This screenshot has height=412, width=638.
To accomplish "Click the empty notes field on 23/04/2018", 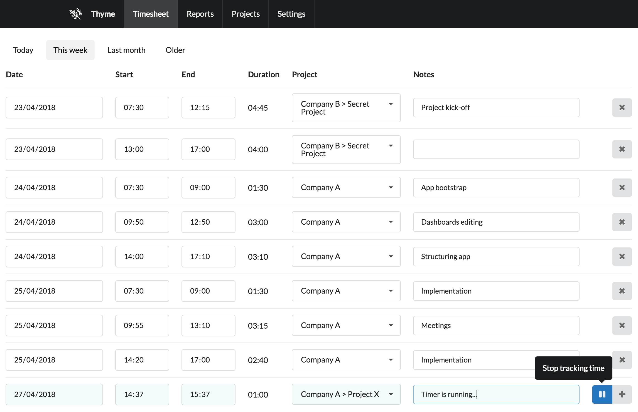I will (496, 149).
